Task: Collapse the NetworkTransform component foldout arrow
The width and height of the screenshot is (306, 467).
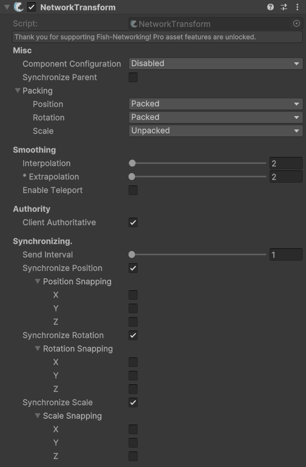Action: coord(7,7)
